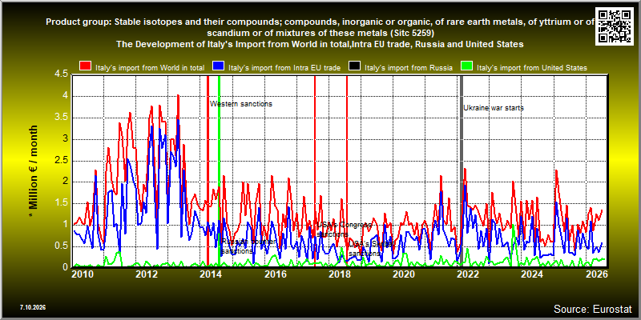
Task: Click the 2026 x-axis label
Action: (x=595, y=274)
